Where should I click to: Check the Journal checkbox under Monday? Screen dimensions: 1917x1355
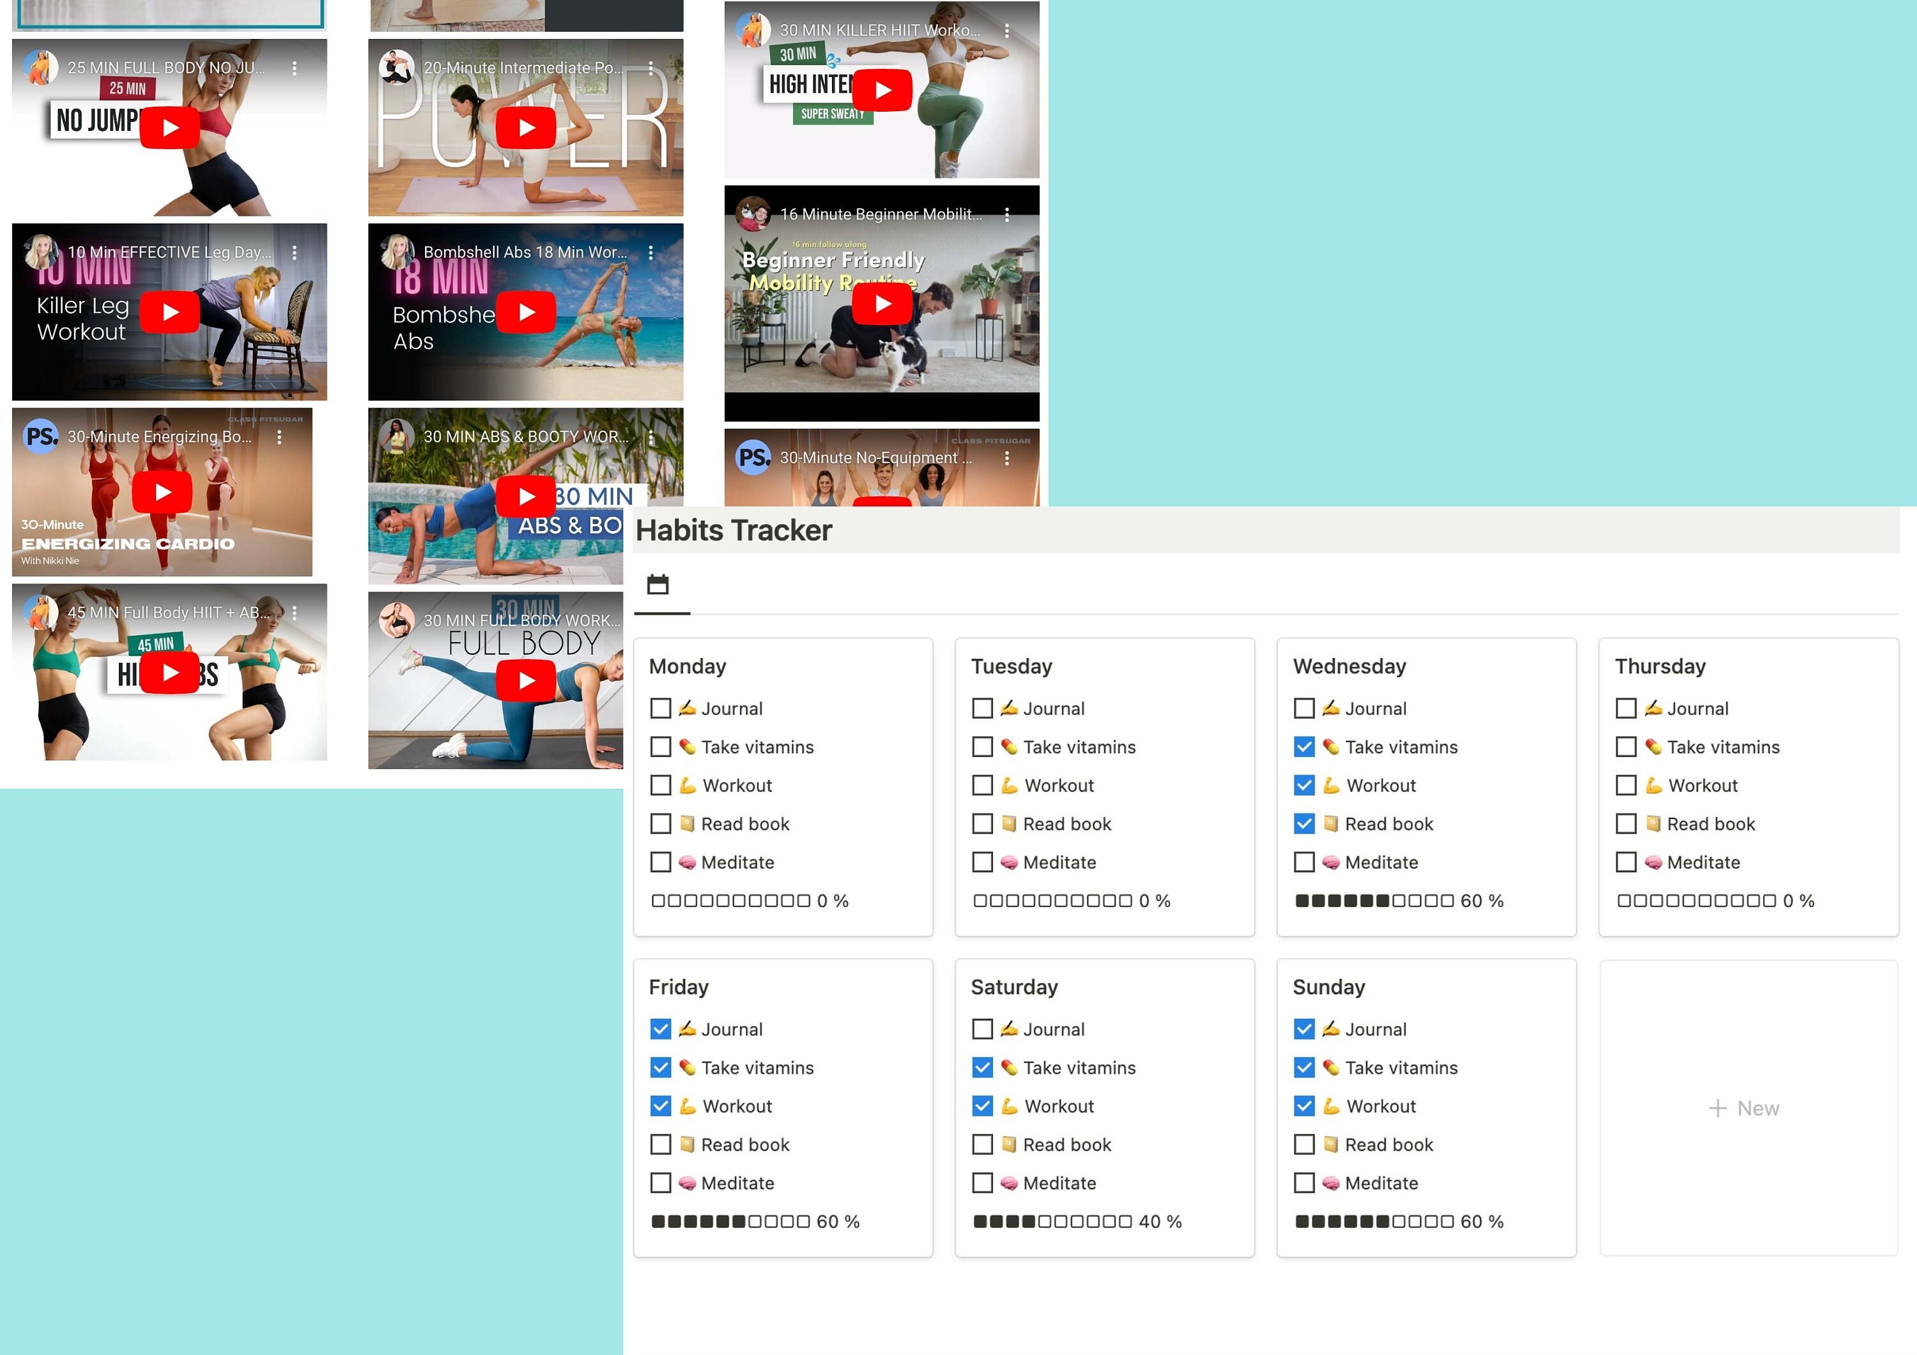[661, 708]
